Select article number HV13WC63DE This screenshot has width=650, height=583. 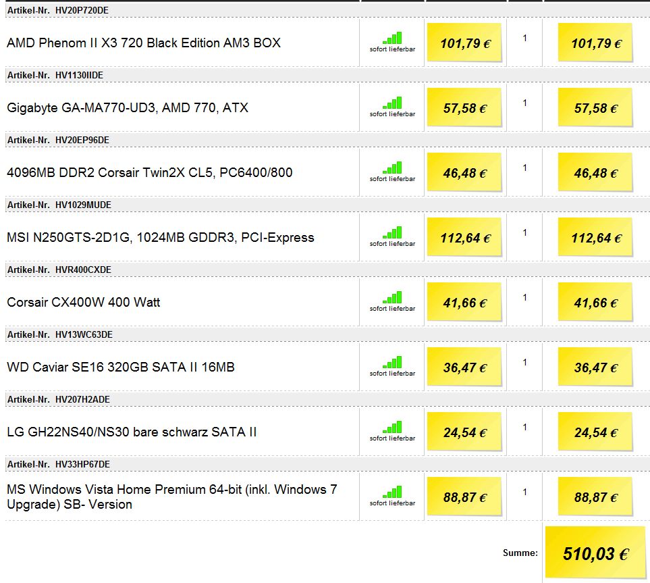click(x=84, y=334)
